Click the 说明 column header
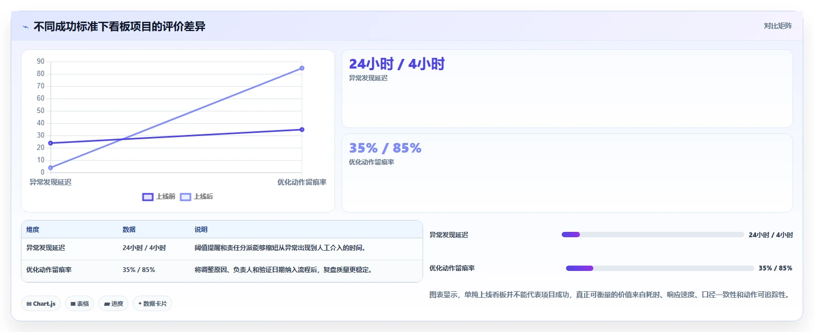The image size is (814, 332). pos(201,230)
